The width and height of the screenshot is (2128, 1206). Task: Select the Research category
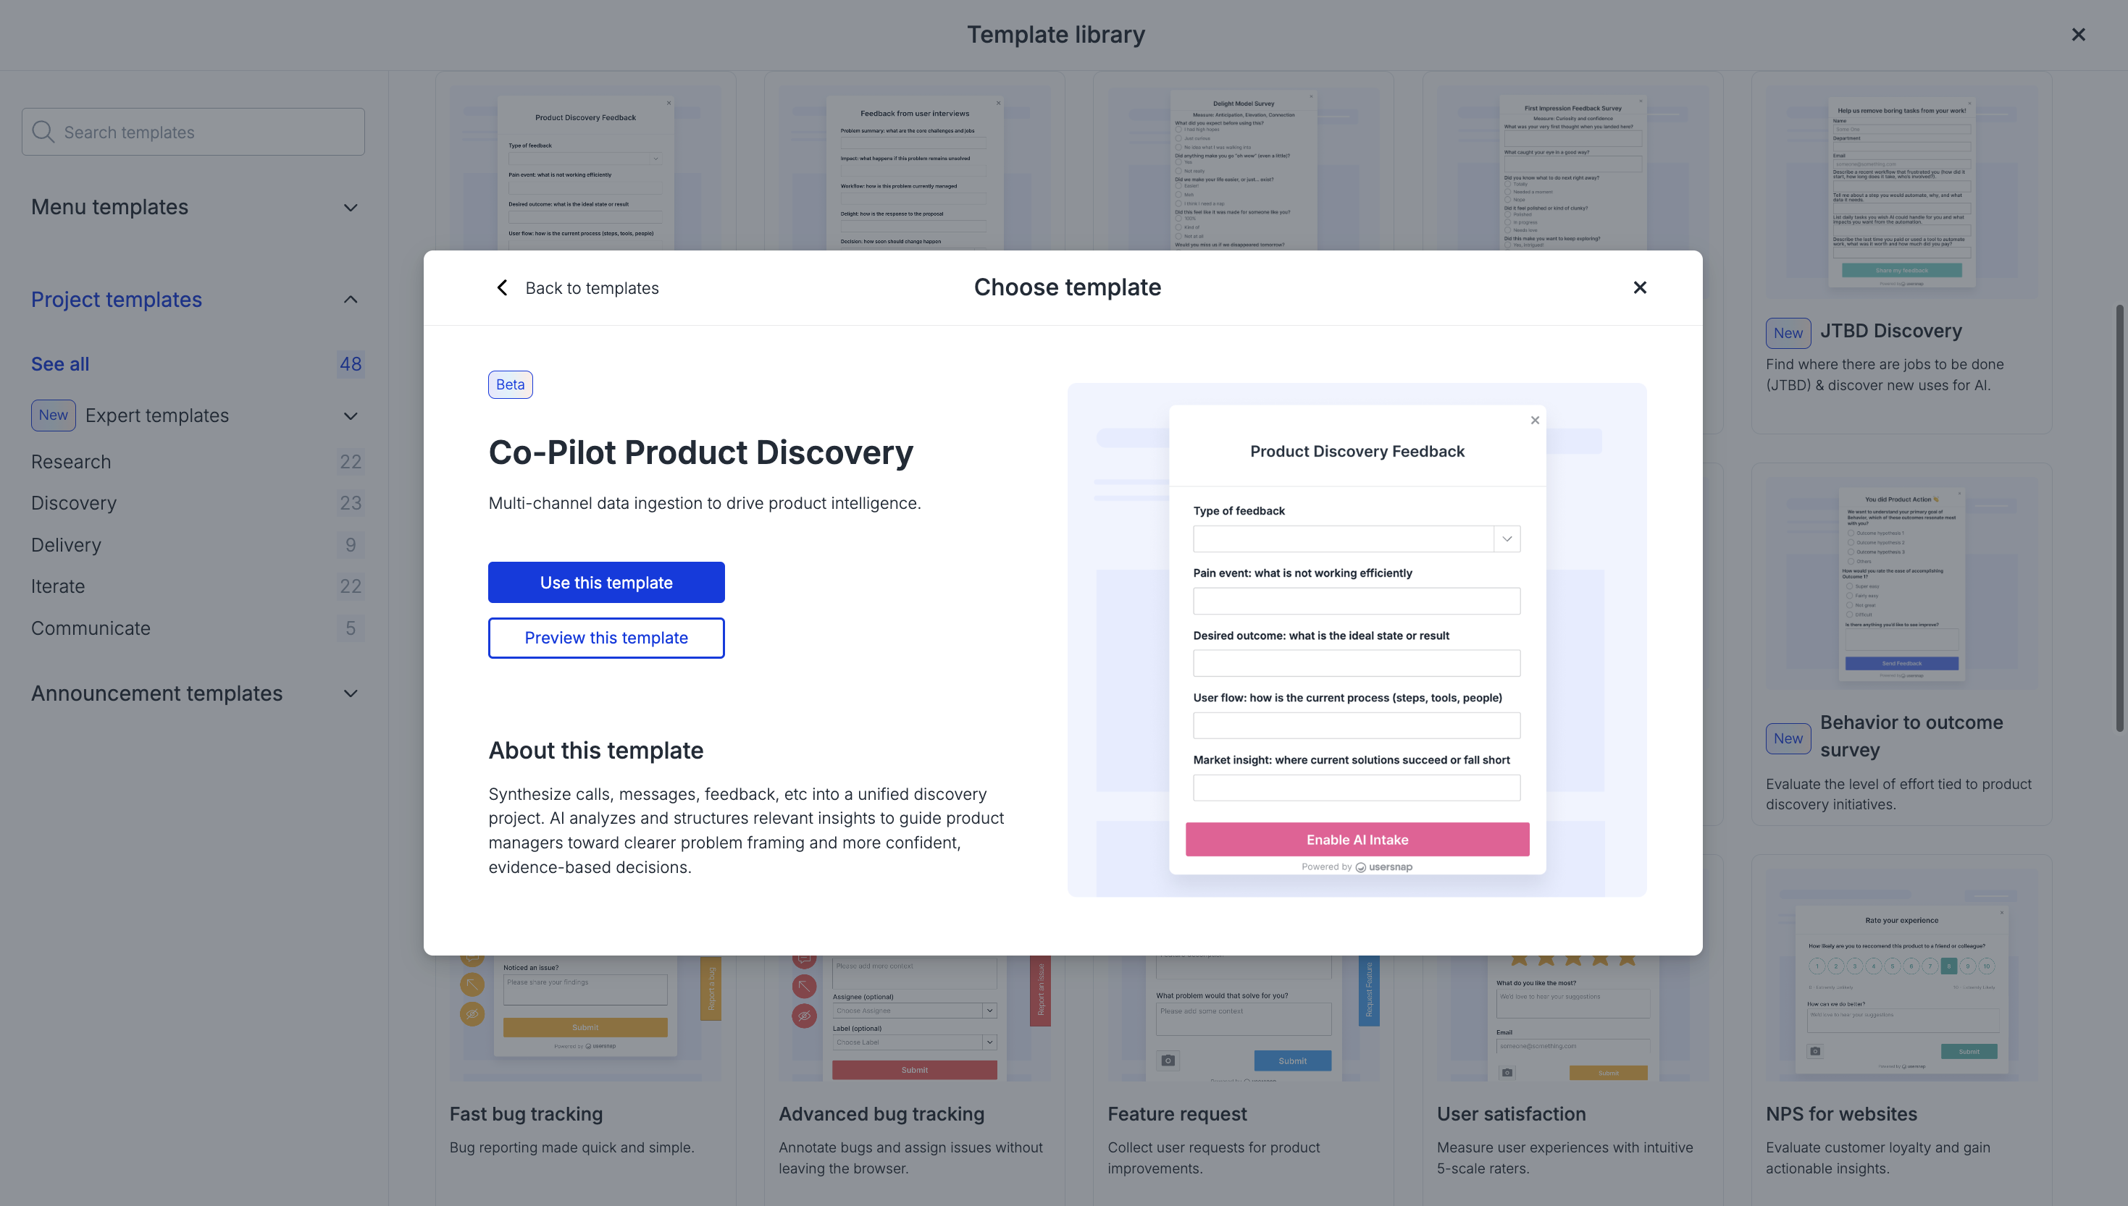[70, 461]
